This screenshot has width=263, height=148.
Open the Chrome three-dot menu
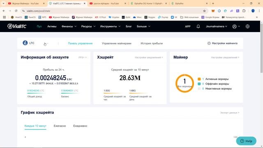pos(259,11)
